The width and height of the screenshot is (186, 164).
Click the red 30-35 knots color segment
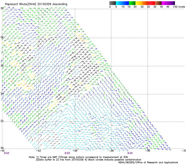[x=152, y=3]
